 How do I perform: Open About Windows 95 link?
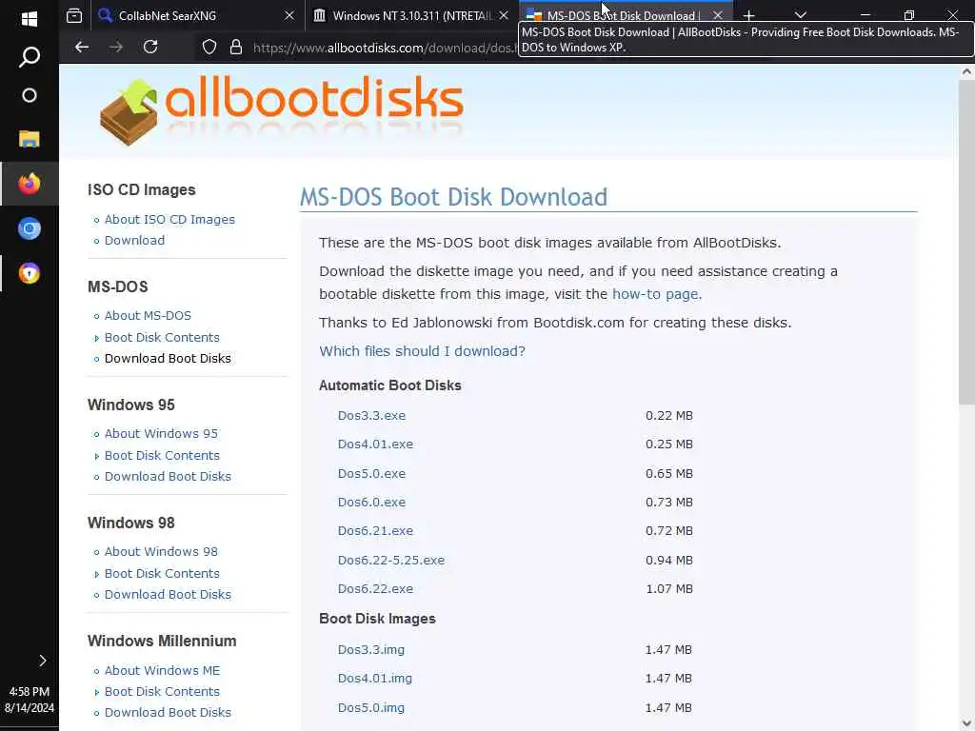point(161,434)
